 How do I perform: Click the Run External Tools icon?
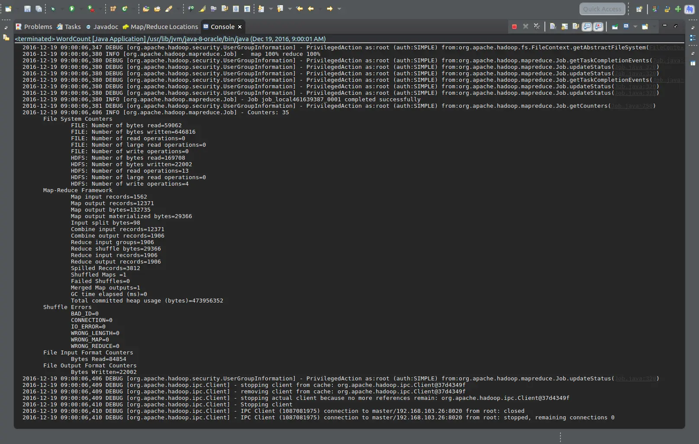pyautogui.click(x=91, y=9)
